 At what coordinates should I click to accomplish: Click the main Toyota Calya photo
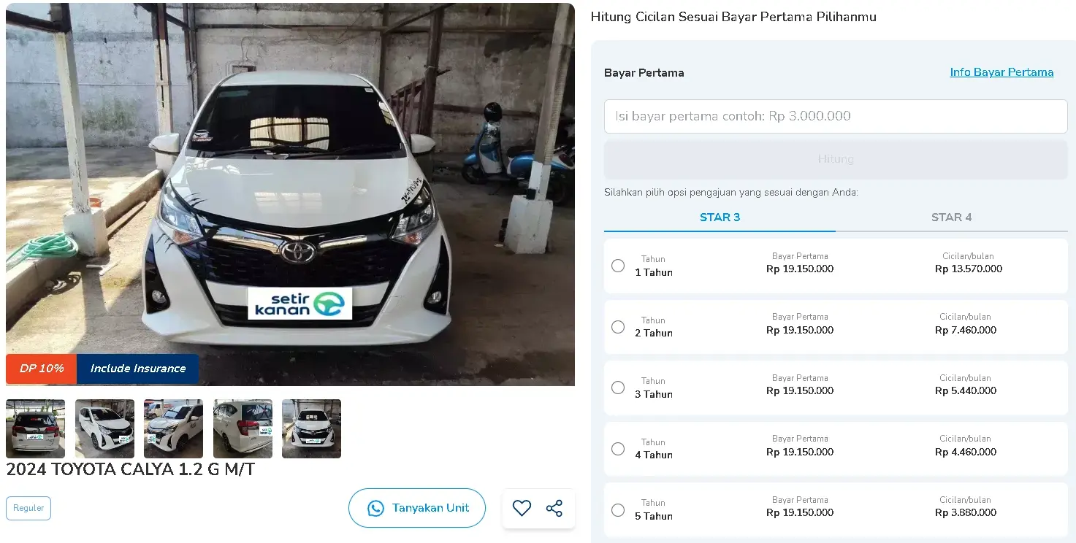290,194
